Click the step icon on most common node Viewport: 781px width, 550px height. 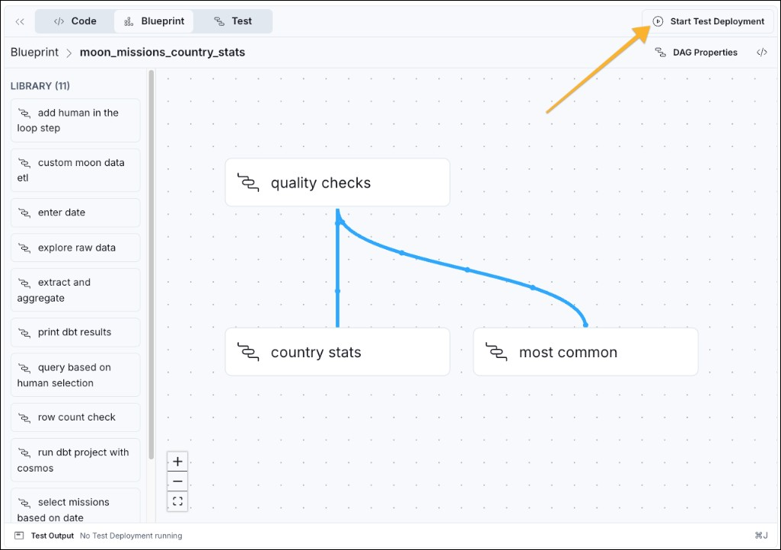click(x=497, y=351)
